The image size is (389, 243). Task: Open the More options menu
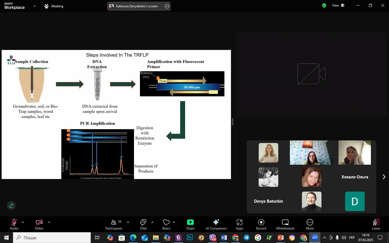[x=310, y=224]
